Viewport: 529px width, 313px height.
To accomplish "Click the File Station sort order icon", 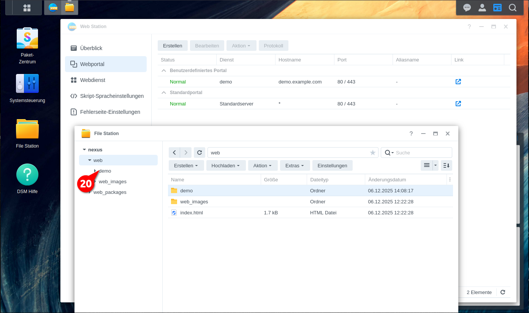I will (x=446, y=165).
